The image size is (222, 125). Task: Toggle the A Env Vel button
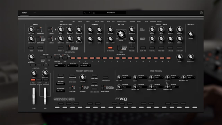tap(170, 48)
